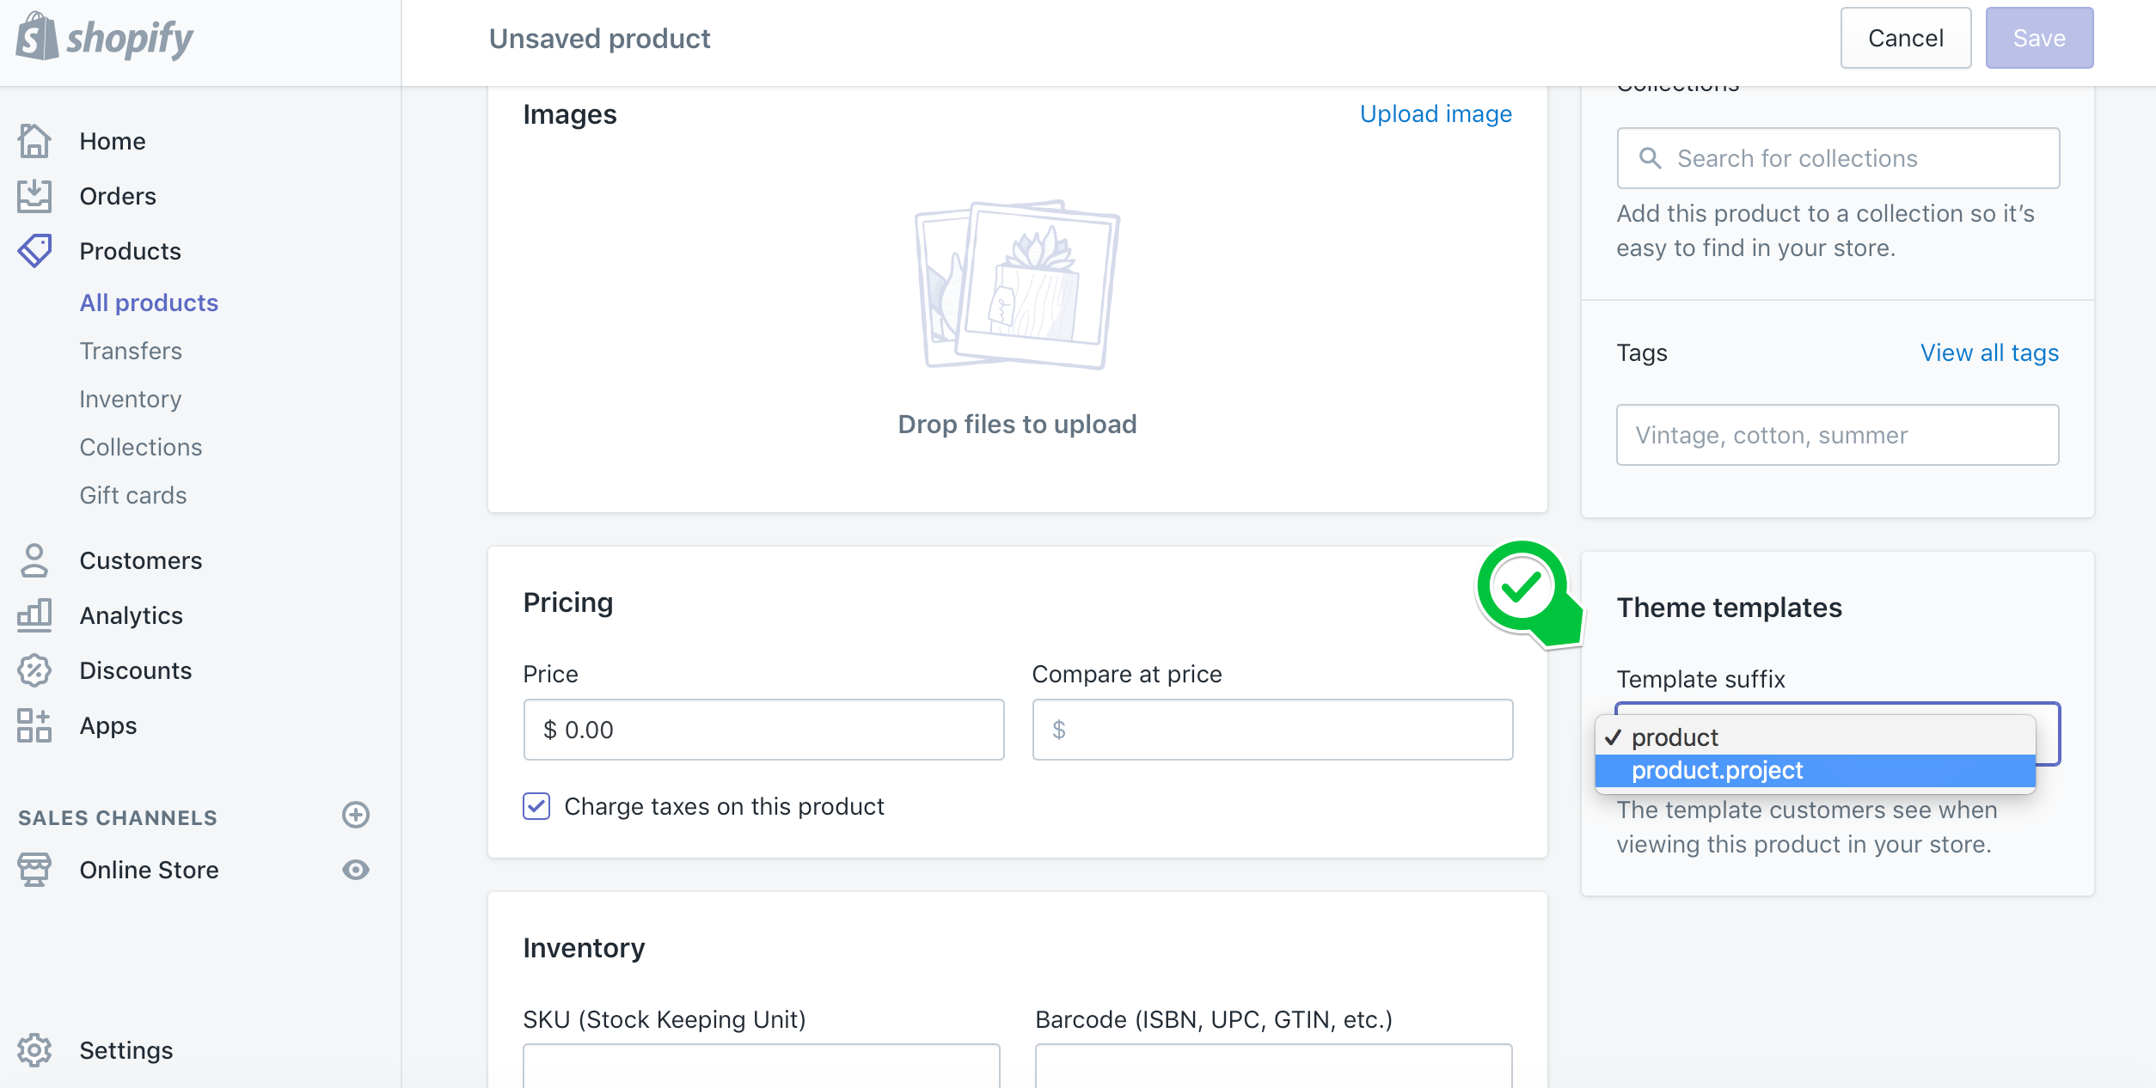Image resolution: width=2156 pixels, height=1088 pixels.
Task: Click the Analytics icon in sidebar
Action: click(34, 614)
